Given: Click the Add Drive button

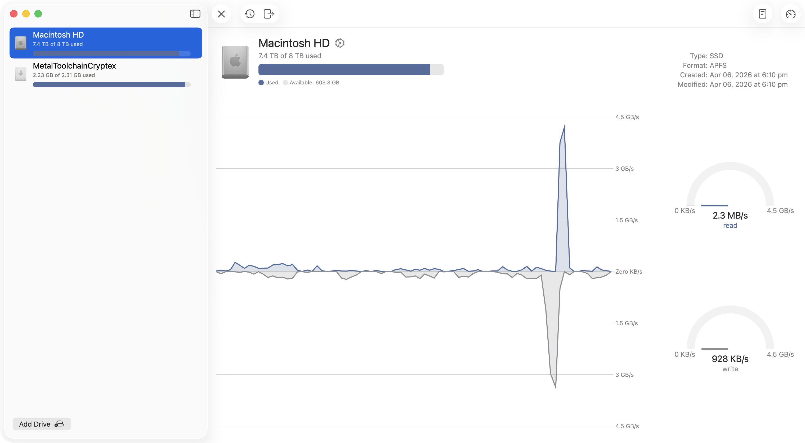Looking at the screenshot, I should [x=42, y=424].
